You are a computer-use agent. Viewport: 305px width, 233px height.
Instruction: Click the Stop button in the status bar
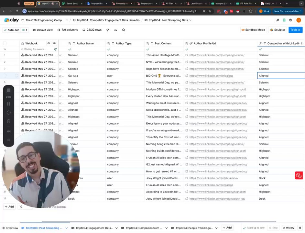coord(273,228)
